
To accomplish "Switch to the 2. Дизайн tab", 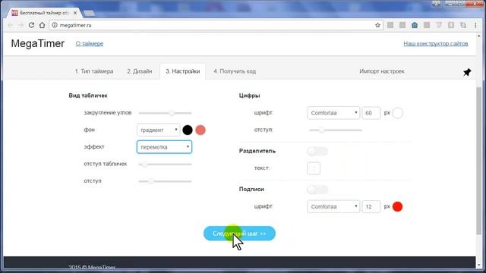I will 140,71.
